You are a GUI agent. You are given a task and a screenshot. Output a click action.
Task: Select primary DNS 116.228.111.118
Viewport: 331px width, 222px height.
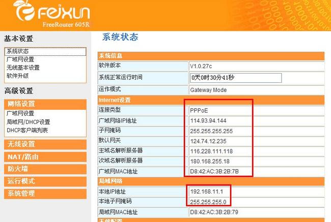(x=211, y=151)
